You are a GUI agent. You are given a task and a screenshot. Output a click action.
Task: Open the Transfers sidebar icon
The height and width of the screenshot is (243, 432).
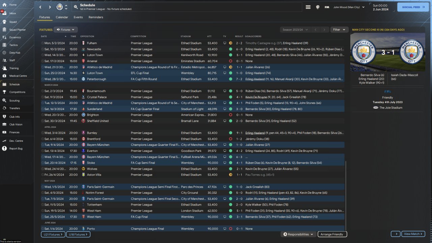click(x=4, y=108)
